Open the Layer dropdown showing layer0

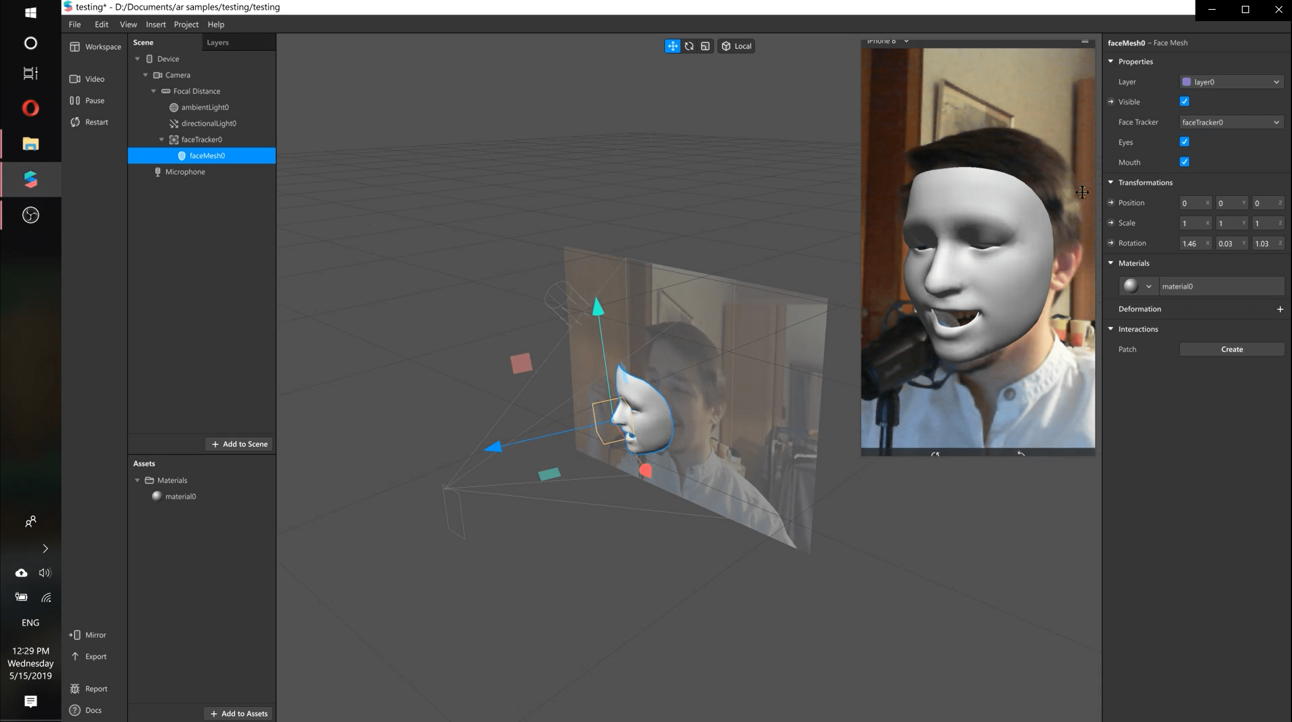click(1231, 82)
